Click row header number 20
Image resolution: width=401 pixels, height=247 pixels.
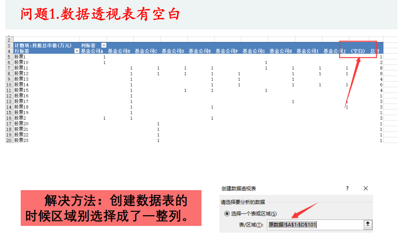coord(9,141)
